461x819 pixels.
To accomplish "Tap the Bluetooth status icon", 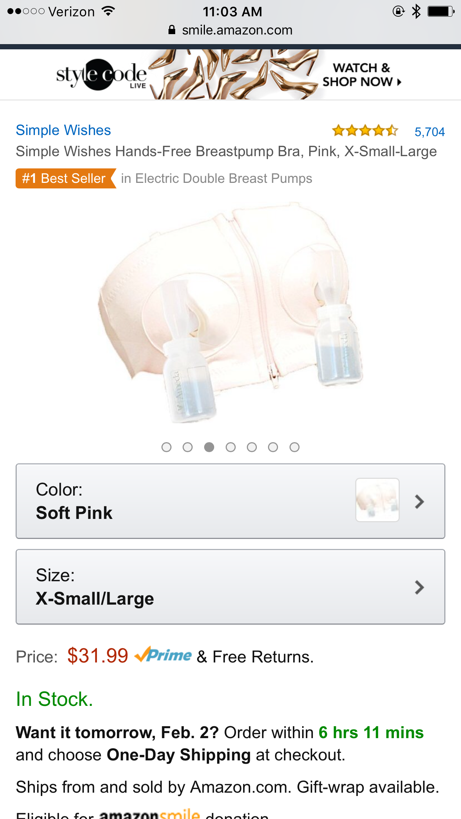I will click(416, 11).
